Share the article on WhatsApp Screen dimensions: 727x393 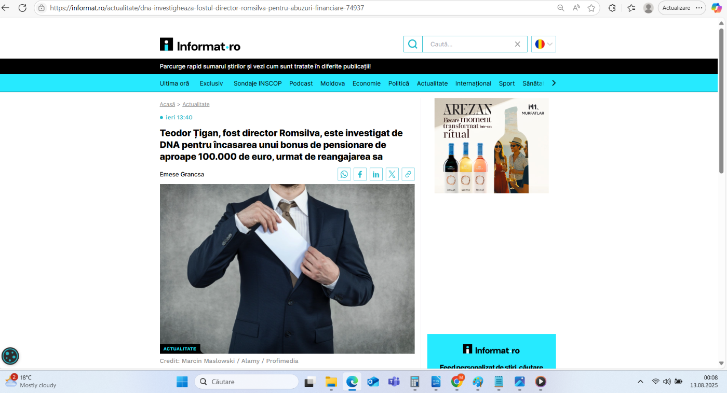344,174
